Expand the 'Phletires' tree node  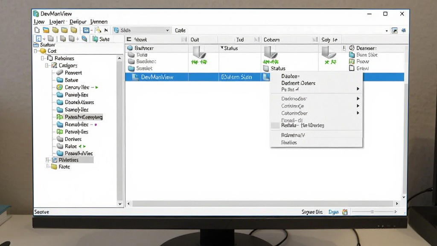click(x=47, y=160)
